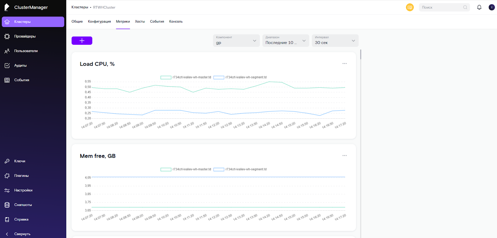
Task: Click the Провайдеры chip icon in sidebar
Action: [7, 36]
